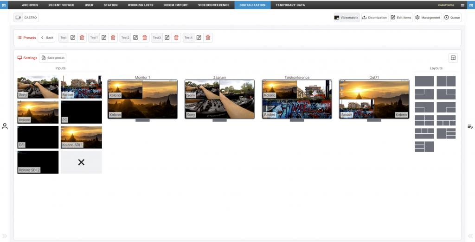
Task: Open the user panel on left edge
Action: pos(5,126)
